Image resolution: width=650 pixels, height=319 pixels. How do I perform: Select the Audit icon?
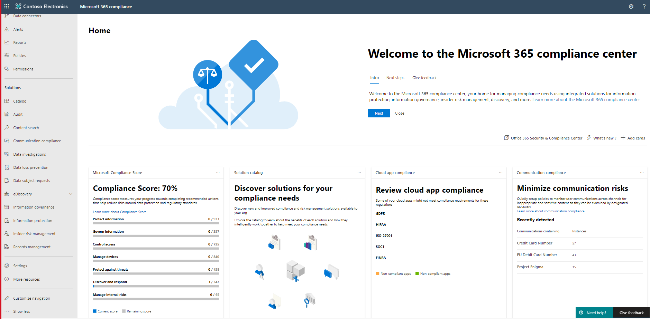tap(7, 114)
